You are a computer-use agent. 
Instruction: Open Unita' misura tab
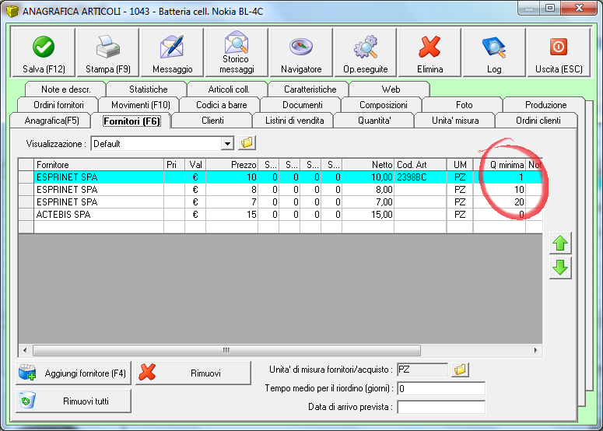coord(455,121)
